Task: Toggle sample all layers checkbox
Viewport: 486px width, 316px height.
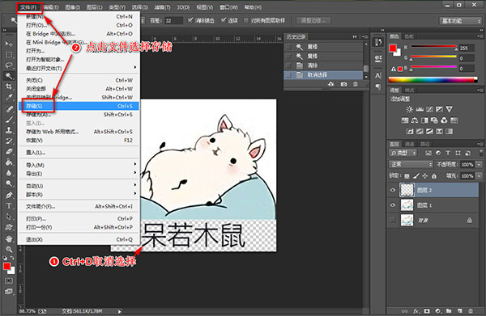Action: 246,20
